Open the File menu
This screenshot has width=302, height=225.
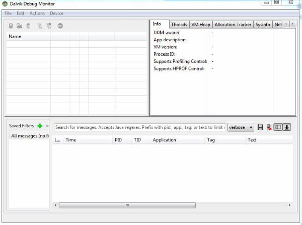[8, 13]
